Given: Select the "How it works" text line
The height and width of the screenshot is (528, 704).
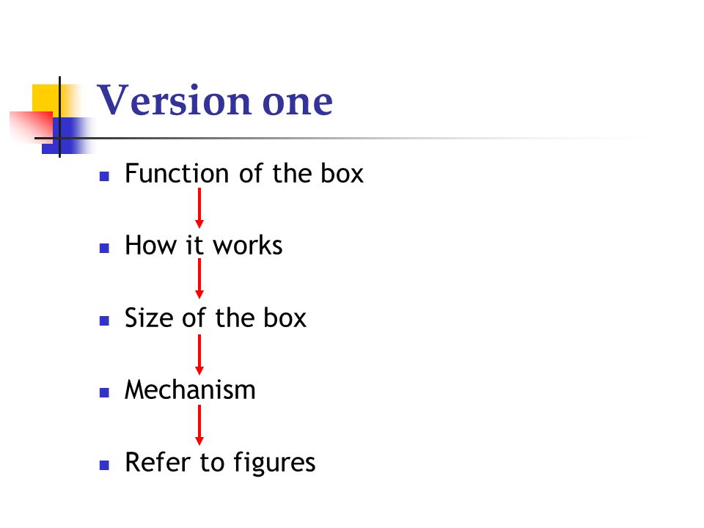Looking at the screenshot, I should point(203,246).
